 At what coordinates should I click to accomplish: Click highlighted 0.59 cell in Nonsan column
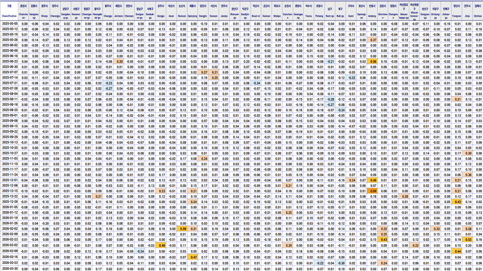point(182,228)
